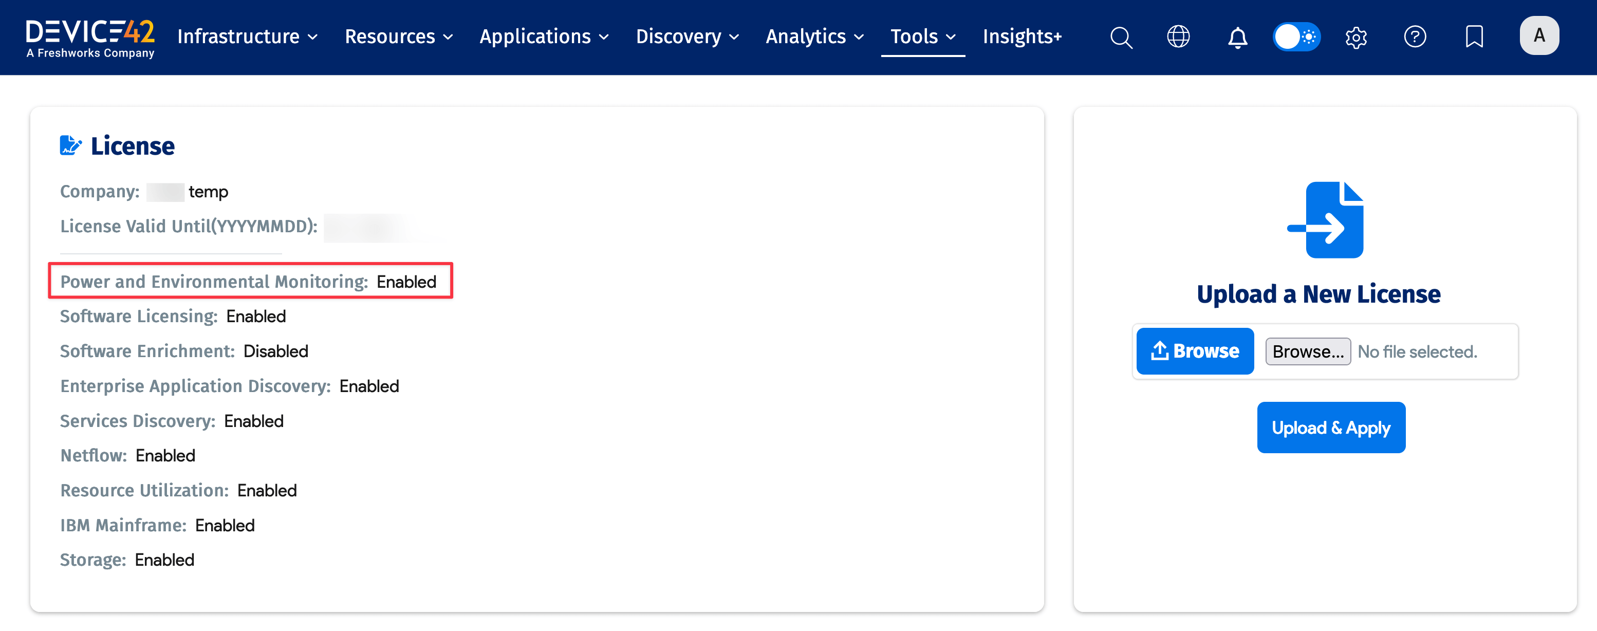
Task: Go to Insights+ menu item
Action: click(x=1022, y=36)
